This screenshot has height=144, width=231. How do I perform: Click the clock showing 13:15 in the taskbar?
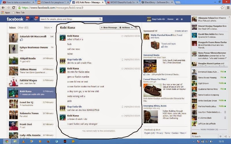221,141
